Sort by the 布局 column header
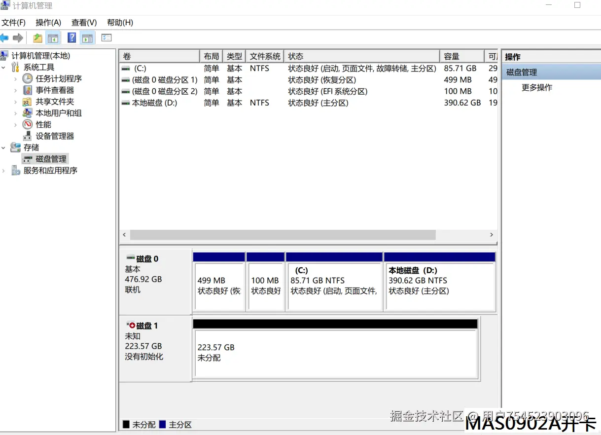This screenshot has width=601, height=435. click(211, 56)
